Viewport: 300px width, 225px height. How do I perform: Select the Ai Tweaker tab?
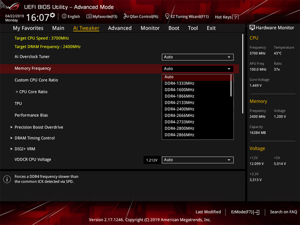point(86,28)
